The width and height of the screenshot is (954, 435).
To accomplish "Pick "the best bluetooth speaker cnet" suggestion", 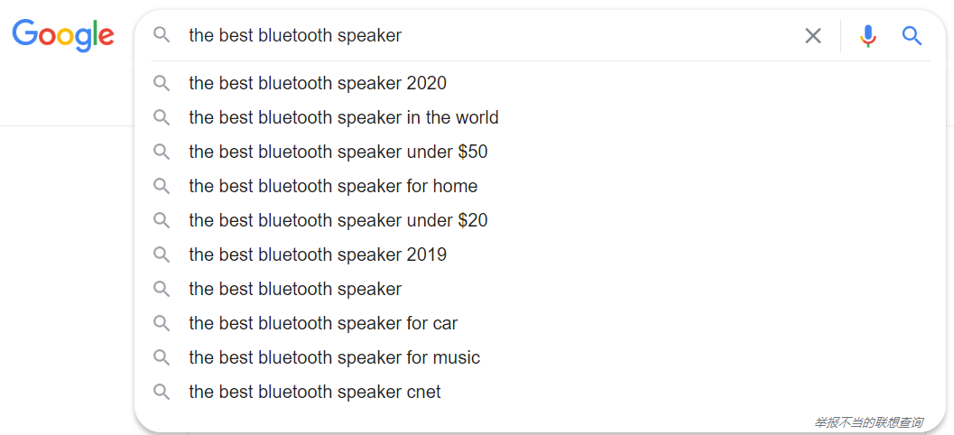I will pos(540,392).
